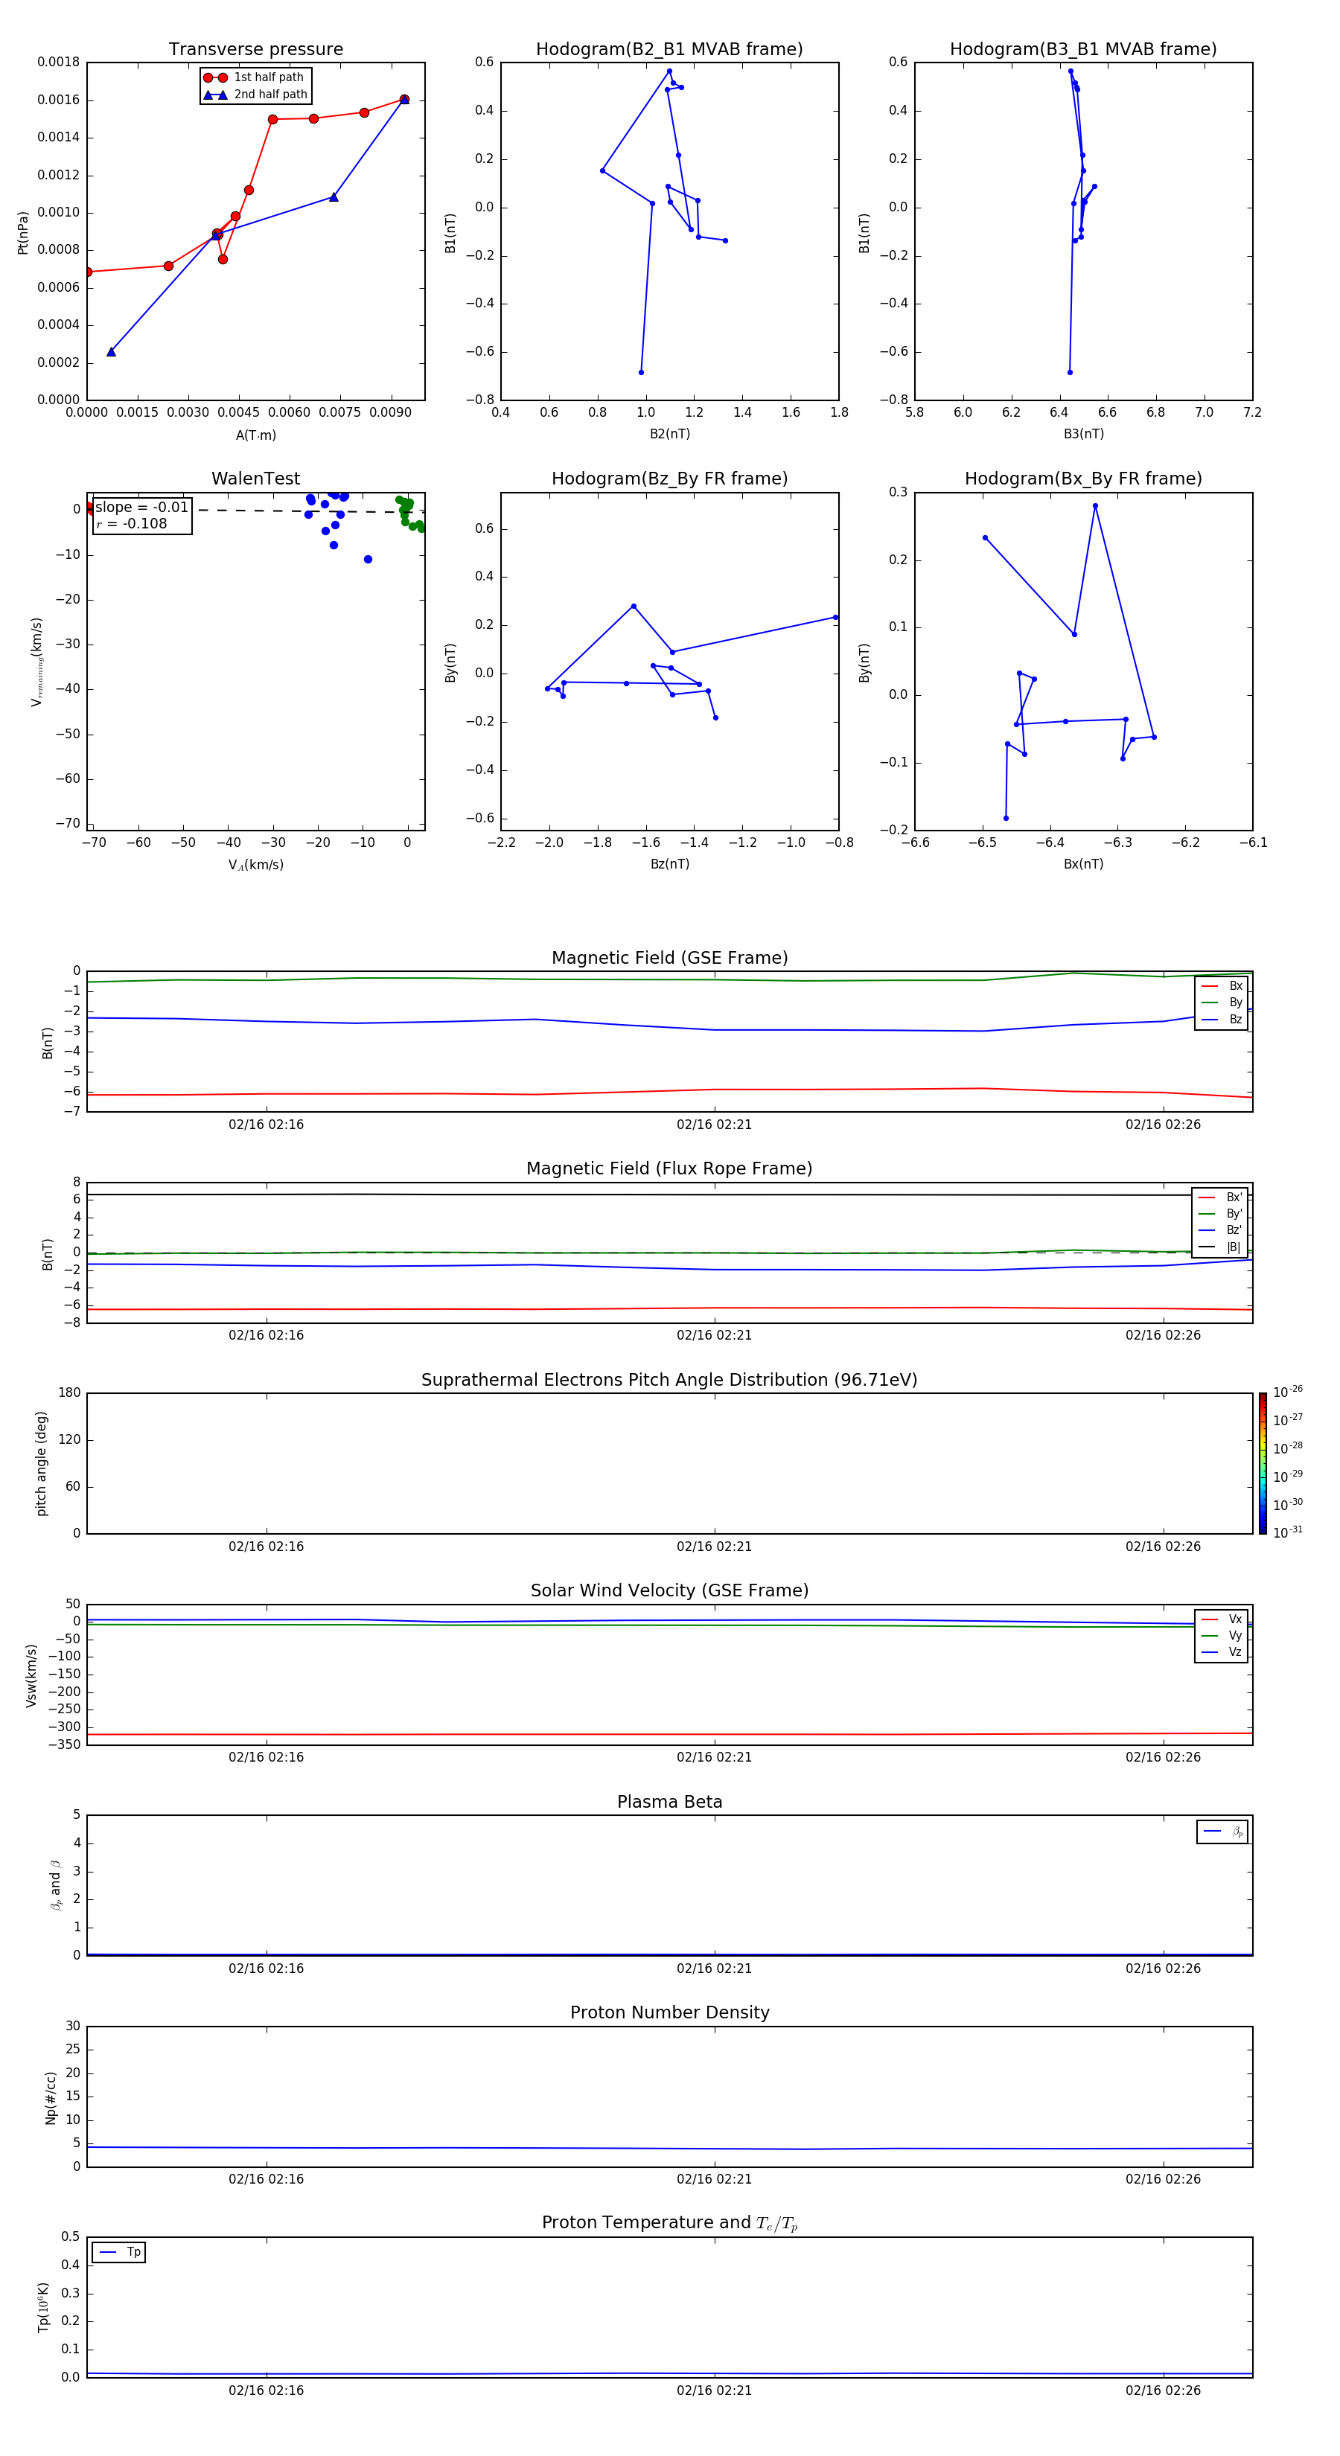Click the By legend entry in GSE panel
The width and height of the screenshot is (1340, 2456).
(1222, 1002)
